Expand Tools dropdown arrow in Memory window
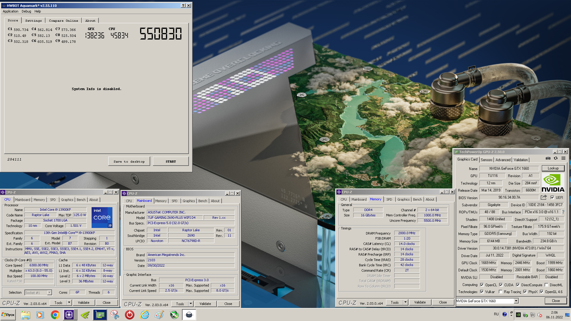The image size is (571, 321). tap(405, 302)
